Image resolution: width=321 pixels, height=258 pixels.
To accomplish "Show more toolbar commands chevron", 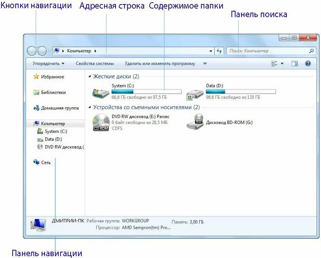I will [x=205, y=63].
